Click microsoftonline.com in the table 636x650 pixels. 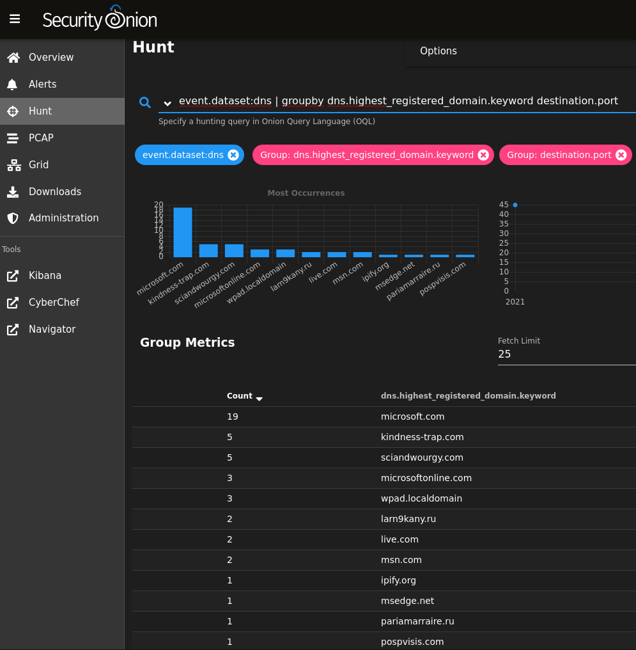coord(426,479)
